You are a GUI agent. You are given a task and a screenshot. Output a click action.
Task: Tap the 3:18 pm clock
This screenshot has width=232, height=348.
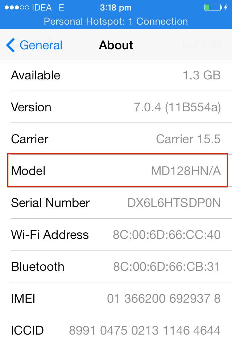tap(116, 8)
